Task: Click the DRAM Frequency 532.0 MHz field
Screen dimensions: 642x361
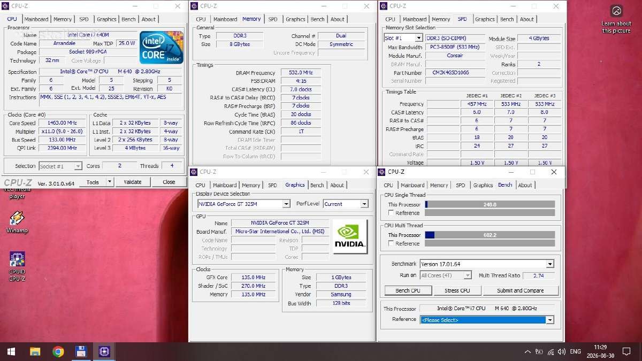Action: (301, 73)
